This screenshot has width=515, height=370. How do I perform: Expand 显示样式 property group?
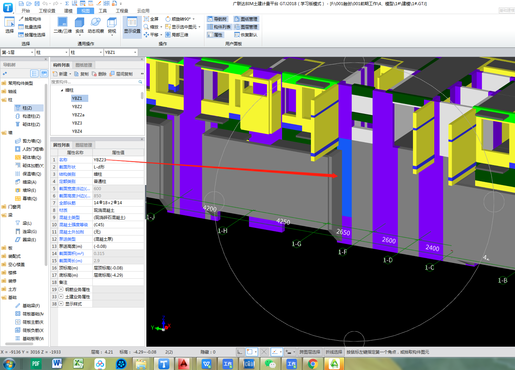point(61,304)
